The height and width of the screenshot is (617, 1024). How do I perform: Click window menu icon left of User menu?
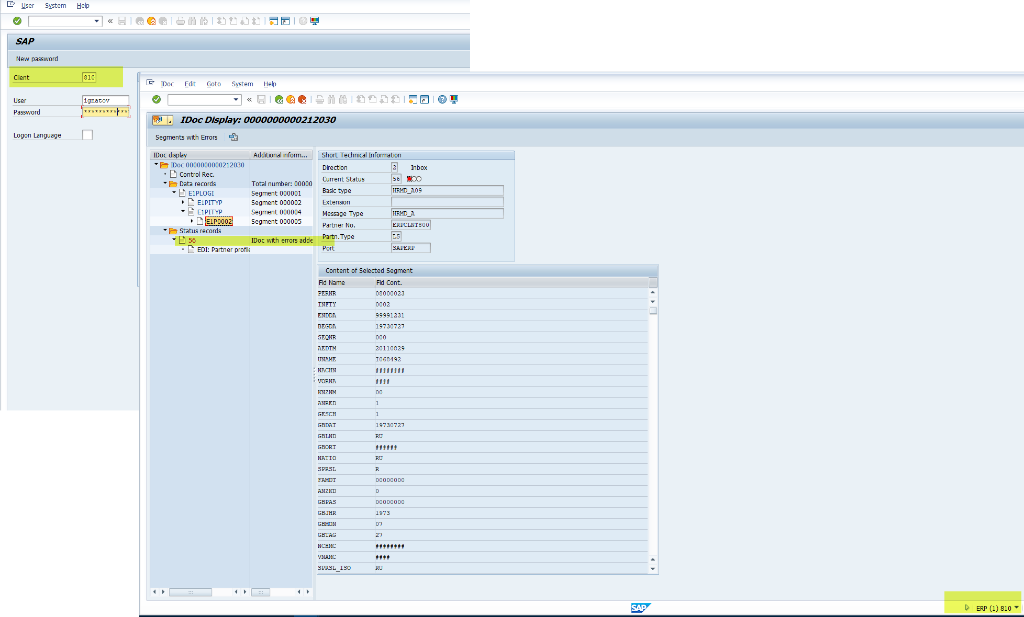pyautogui.click(x=11, y=5)
